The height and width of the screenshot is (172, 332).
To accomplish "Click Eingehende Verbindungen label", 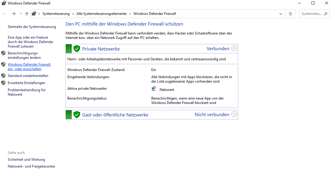I will coord(88,77).
